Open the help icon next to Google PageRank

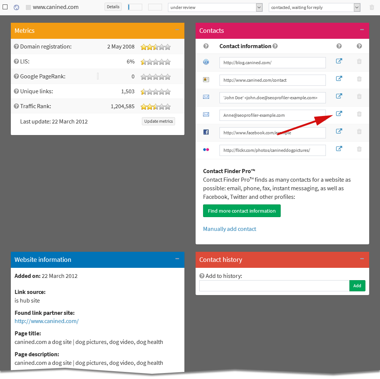(16, 76)
